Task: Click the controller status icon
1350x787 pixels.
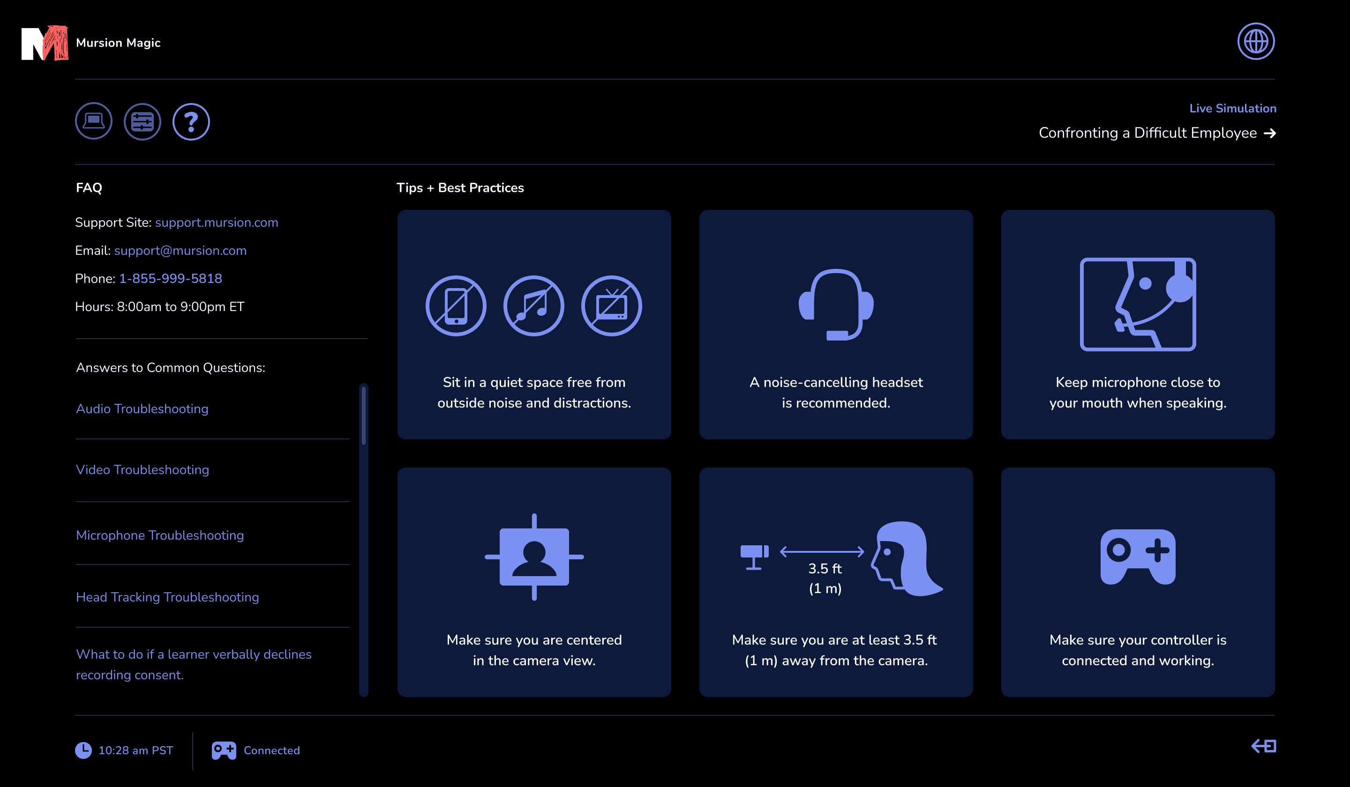Action: pyautogui.click(x=224, y=750)
